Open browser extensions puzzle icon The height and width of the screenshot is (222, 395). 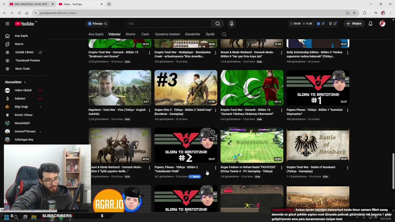[x=365, y=13]
